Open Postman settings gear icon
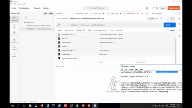Viewport: 192px width, 108px height. point(157,8)
